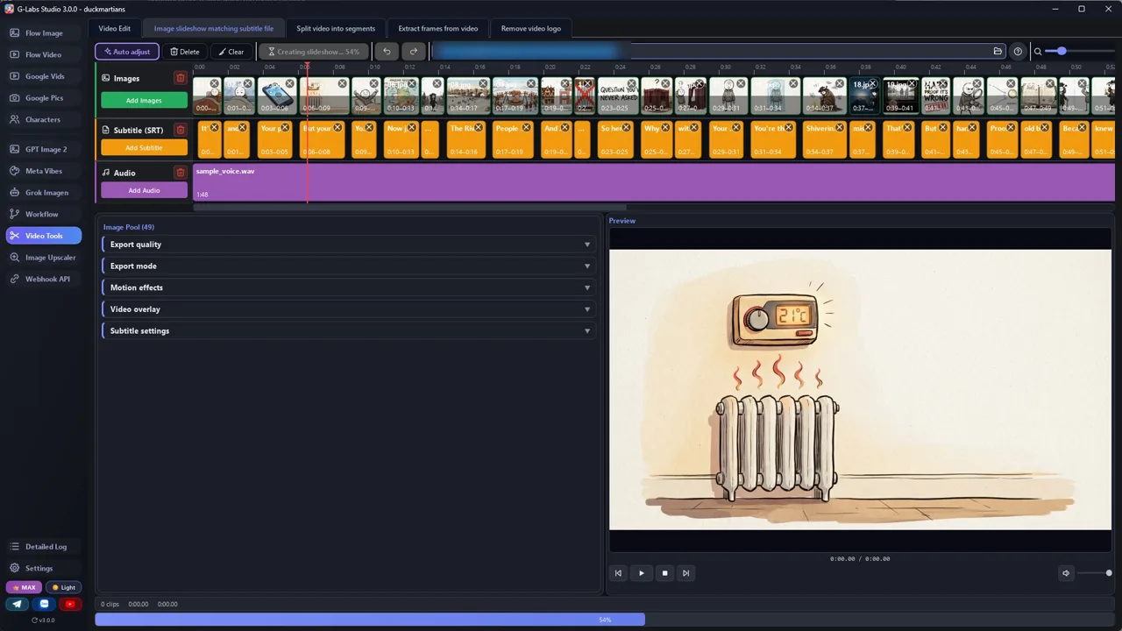Click the Auto adjust button
1122x631 pixels.
pyautogui.click(x=127, y=52)
